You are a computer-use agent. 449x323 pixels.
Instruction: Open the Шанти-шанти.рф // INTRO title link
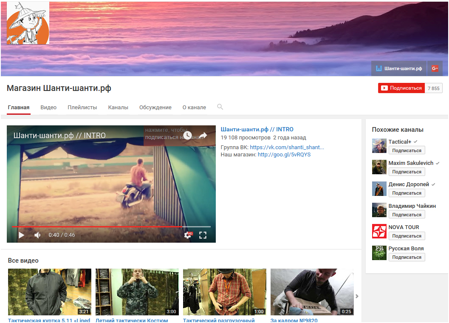257,129
